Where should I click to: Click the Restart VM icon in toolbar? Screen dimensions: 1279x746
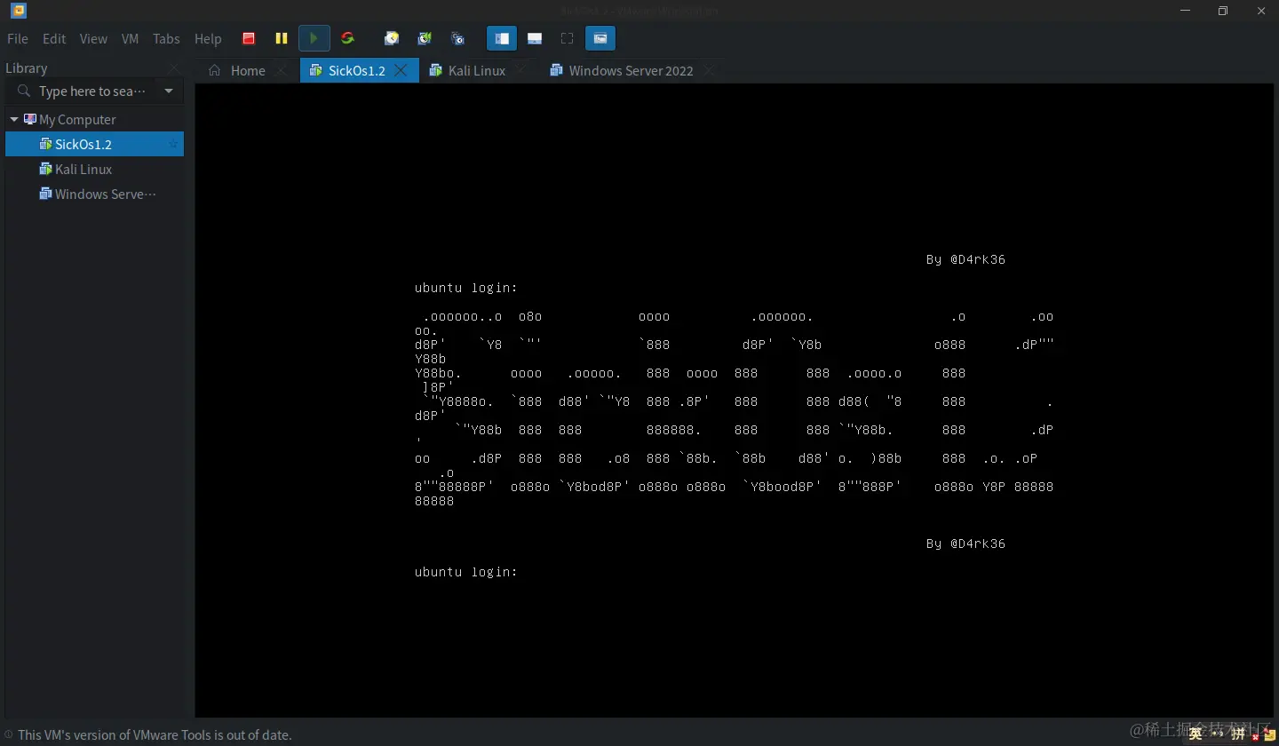coord(347,38)
